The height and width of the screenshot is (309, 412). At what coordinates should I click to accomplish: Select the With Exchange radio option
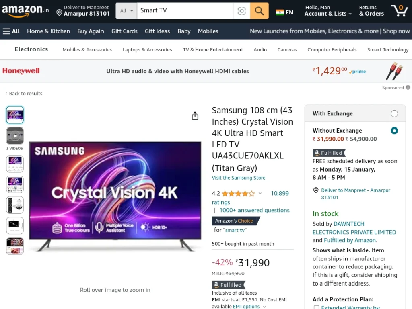tap(394, 113)
